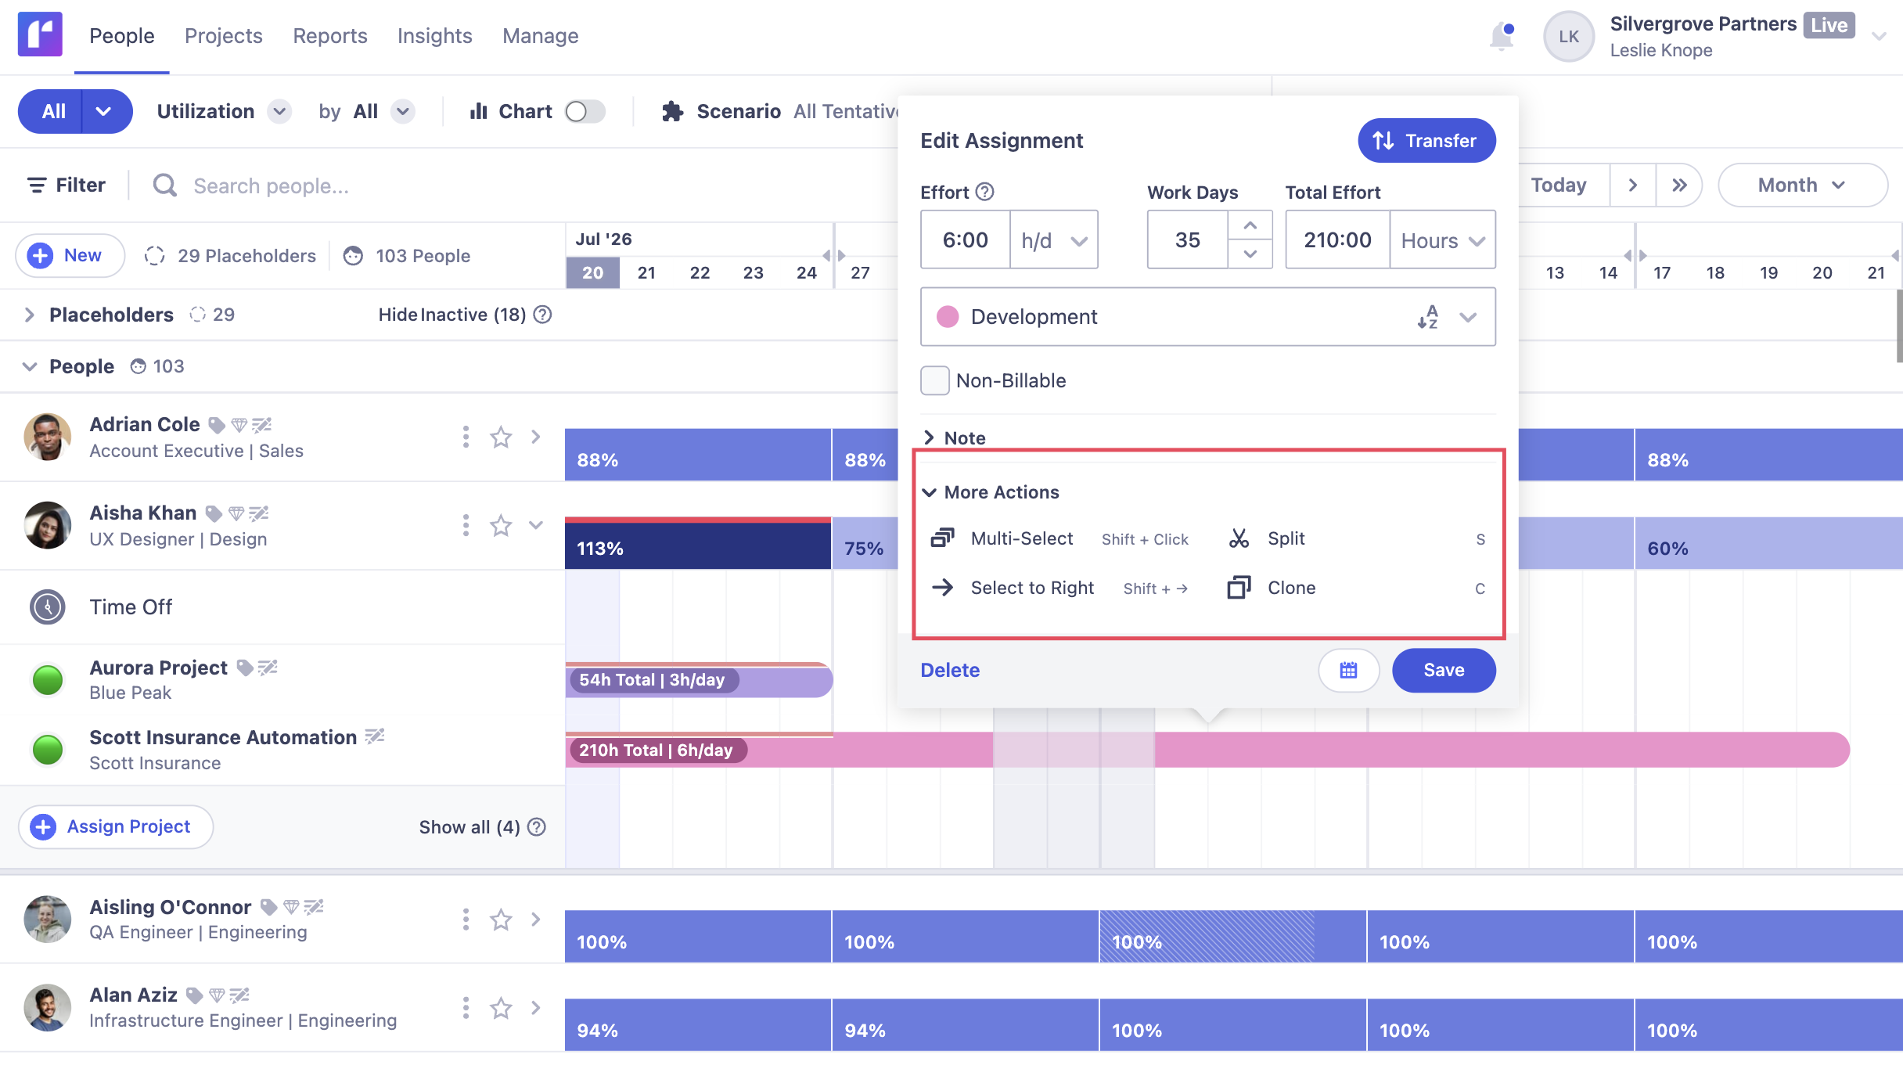Click the tag icon next to Aurora Project
The height and width of the screenshot is (1069, 1903).
(x=245, y=668)
